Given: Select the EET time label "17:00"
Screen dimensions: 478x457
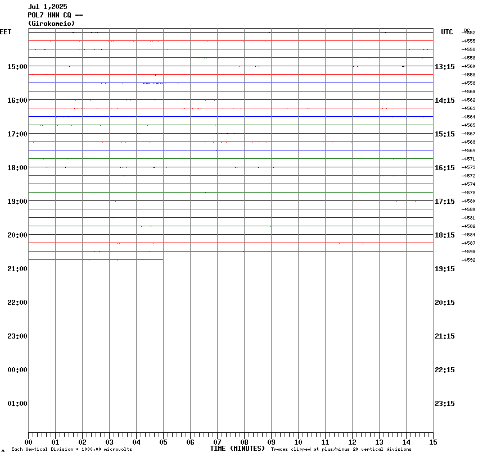Looking at the screenshot, I should (17, 134).
